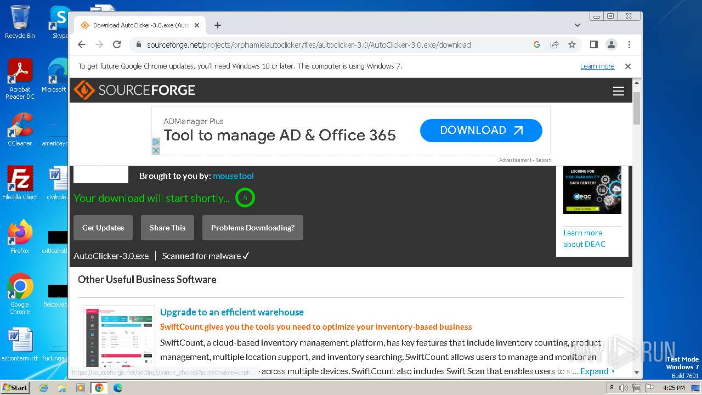
Task: Click the Get Updates button
Action: coord(103,228)
